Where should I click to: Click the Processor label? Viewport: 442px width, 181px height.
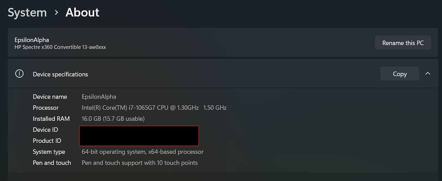click(46, 108)
